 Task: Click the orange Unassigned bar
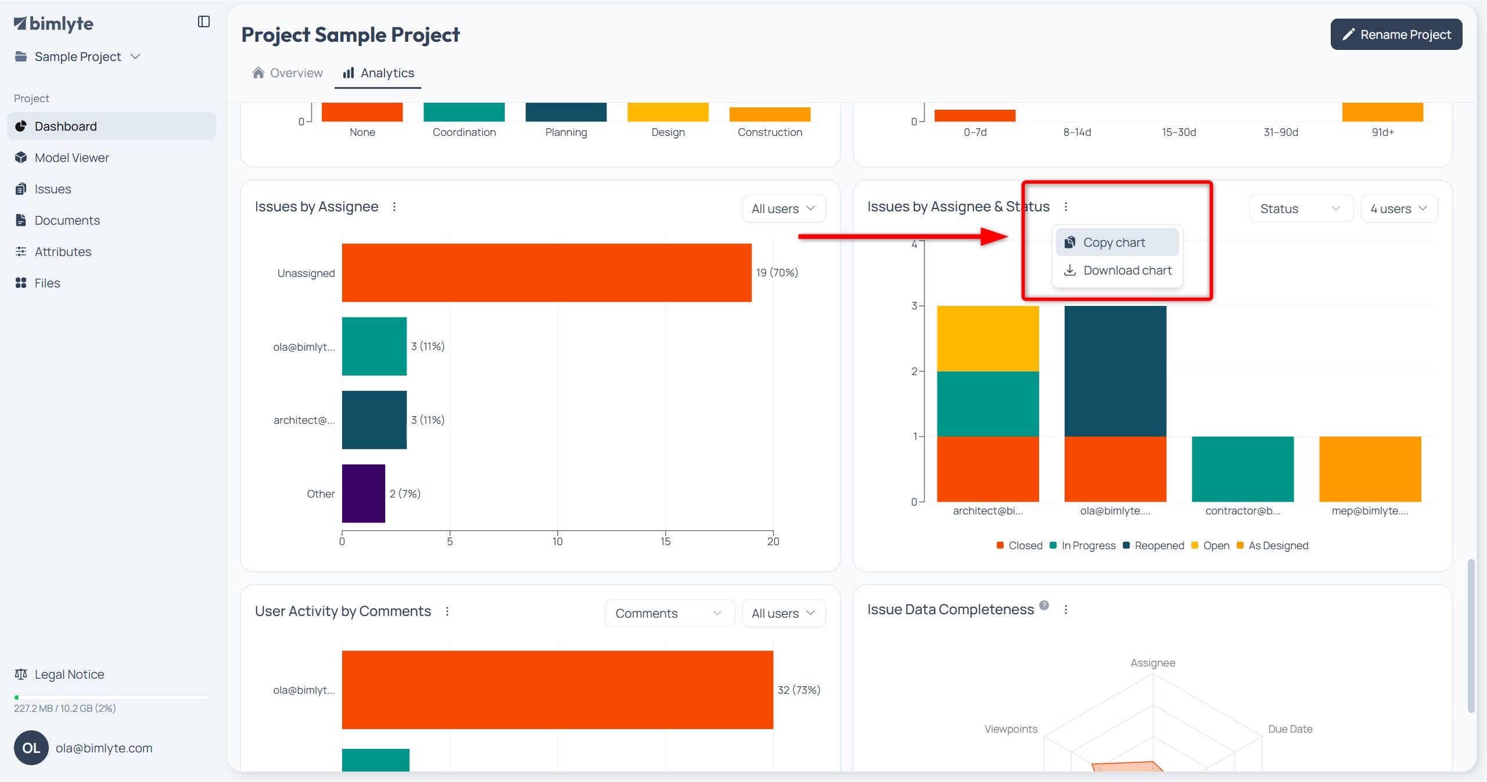coord(547,273)
